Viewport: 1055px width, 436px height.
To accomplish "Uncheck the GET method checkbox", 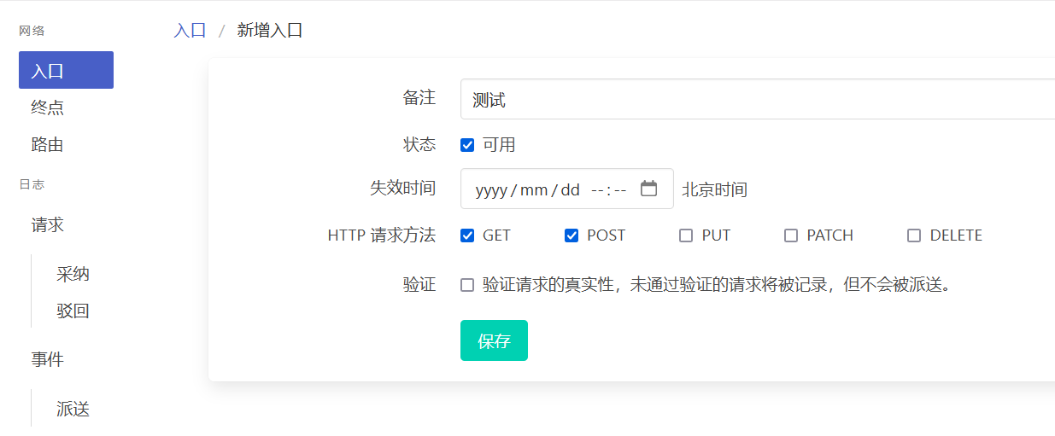I will [x=467, y=235].
